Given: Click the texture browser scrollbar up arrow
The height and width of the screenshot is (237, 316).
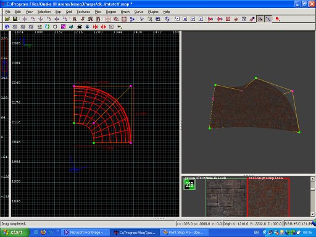Looking at the screenshot, I should [313, 178].
